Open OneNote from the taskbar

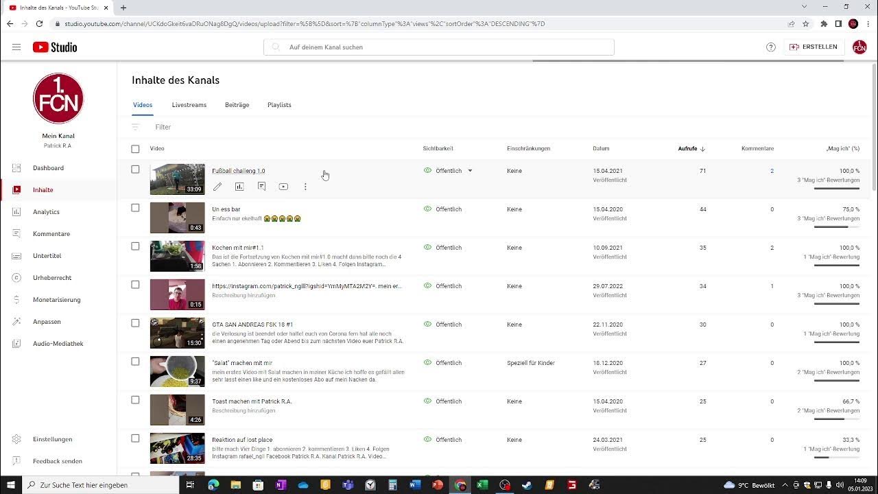click(281, 485)
